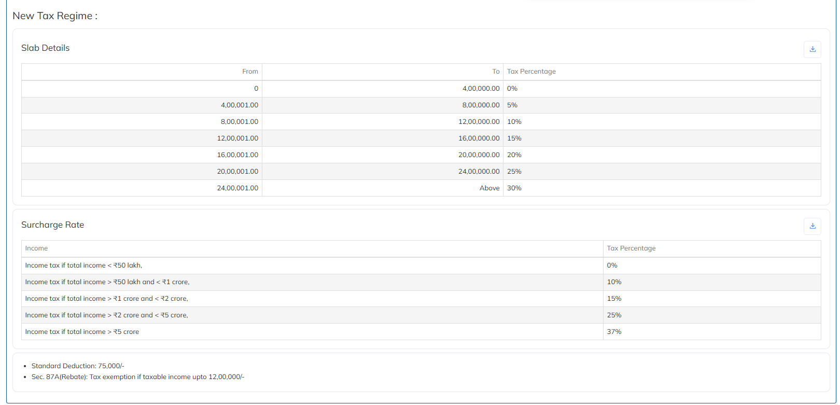Viewport: 840px width, 405px height.
Task: Click the Above cell in the To column
Action: pos(489,188)
